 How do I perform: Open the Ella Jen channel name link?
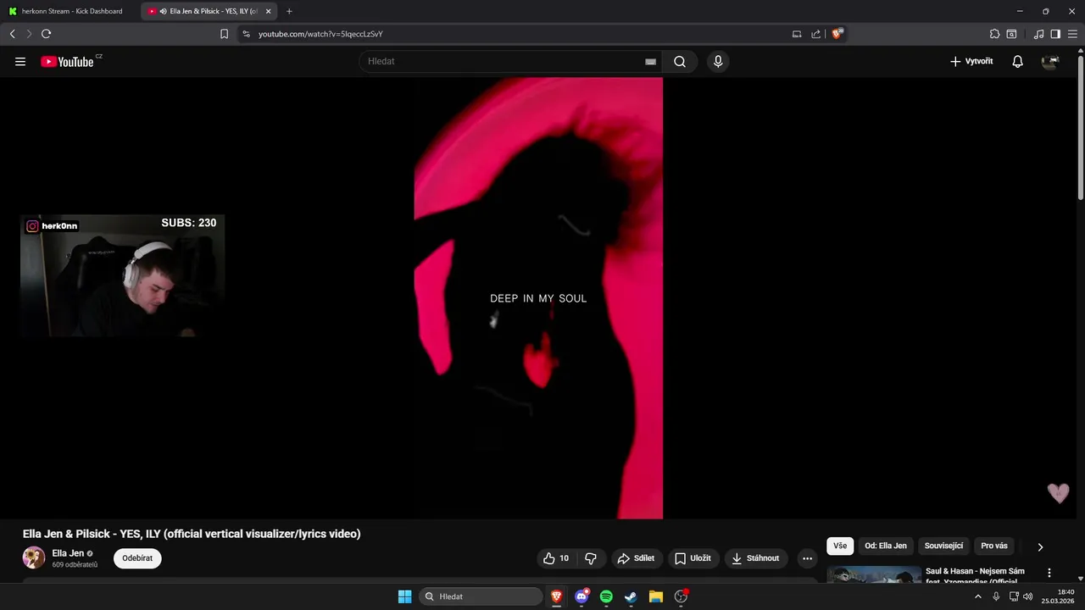coord(68,553)
